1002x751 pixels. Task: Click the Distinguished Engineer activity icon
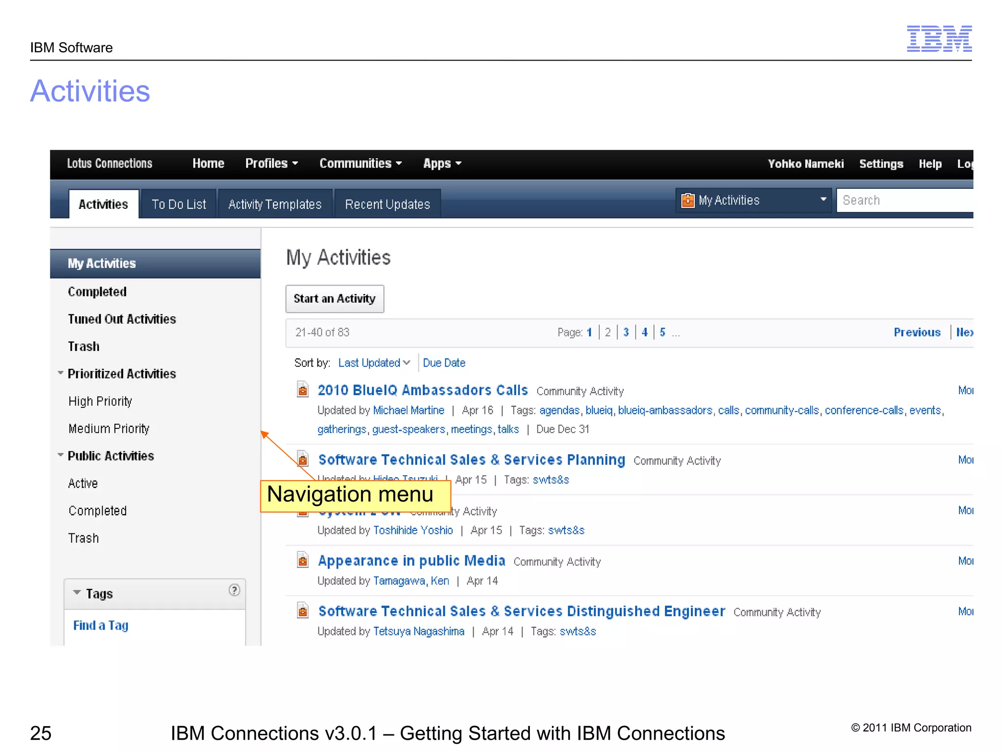coord(303,611)
